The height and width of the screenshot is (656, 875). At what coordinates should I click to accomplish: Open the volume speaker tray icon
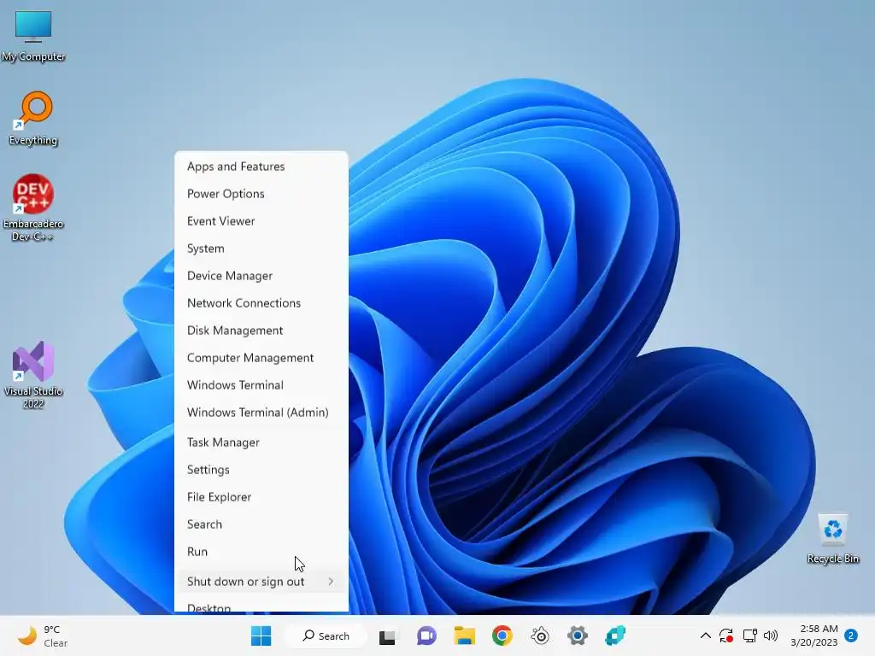coord(771,635)
